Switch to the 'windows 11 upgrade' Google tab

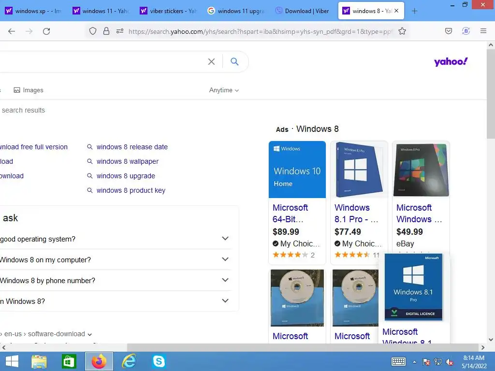click(236, 11)
